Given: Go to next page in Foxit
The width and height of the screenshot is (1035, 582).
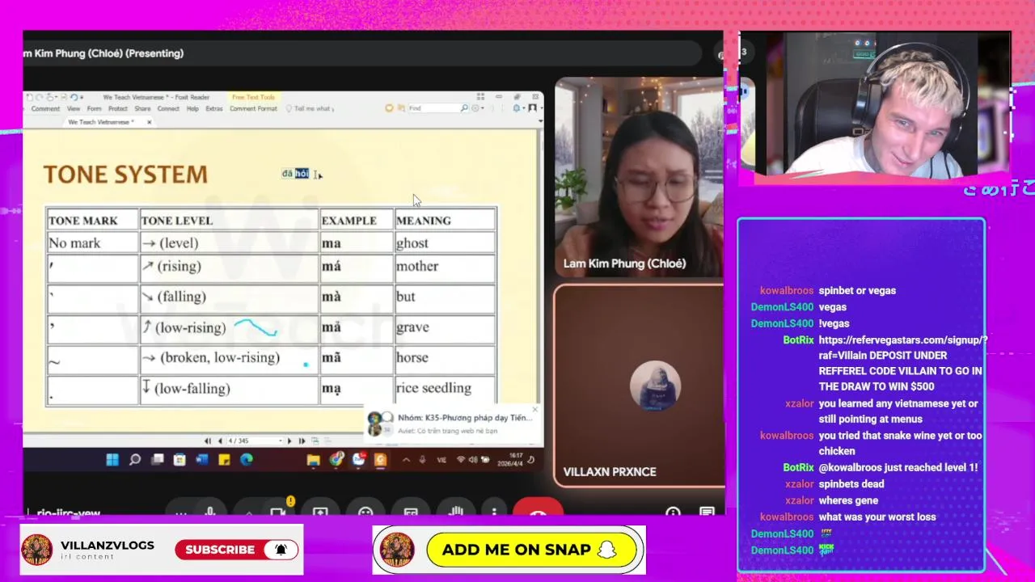Looking at the screenshot, I should click(x=289, y=441).
